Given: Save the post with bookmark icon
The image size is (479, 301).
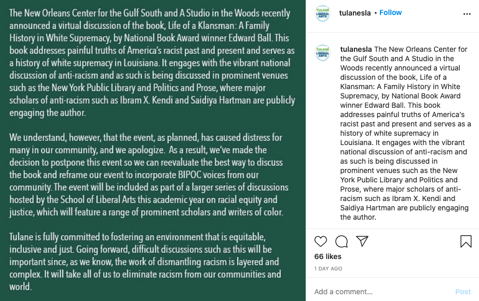Looking at the screenshot, I should coord(466,241).
